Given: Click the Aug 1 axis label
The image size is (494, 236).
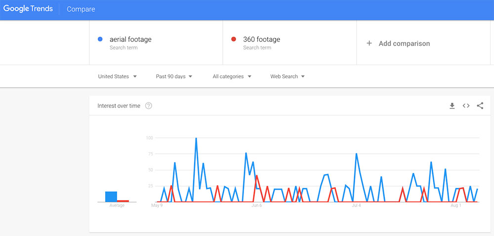Looking at the screenshot, I should pos(456,205).
